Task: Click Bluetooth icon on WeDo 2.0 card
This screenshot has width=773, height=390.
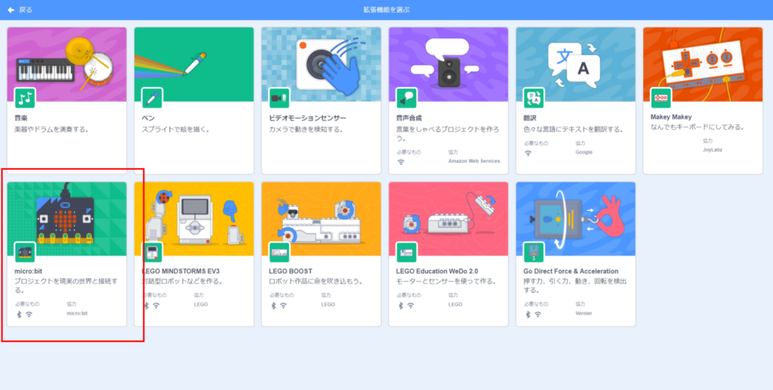Action: 401,306
